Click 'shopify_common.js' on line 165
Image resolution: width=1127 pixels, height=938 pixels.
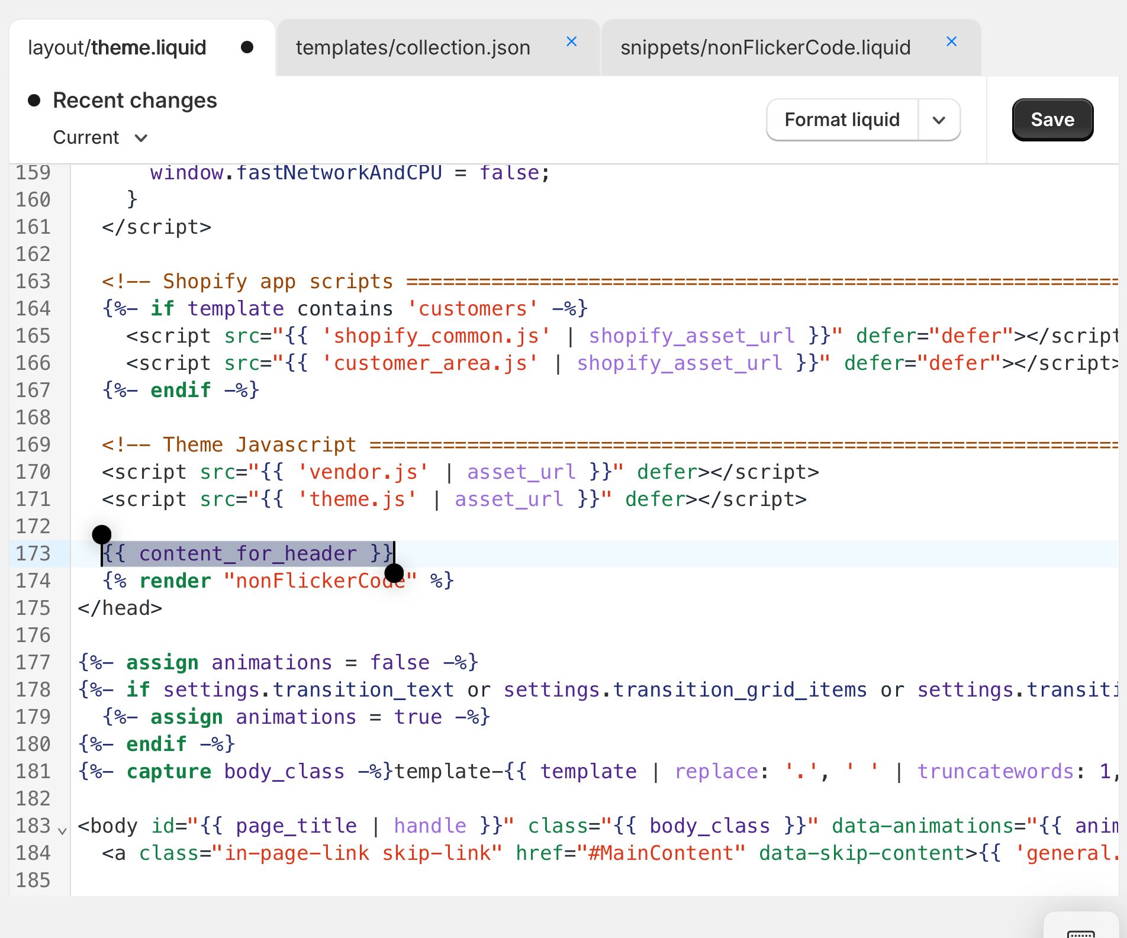coord(436,336)
